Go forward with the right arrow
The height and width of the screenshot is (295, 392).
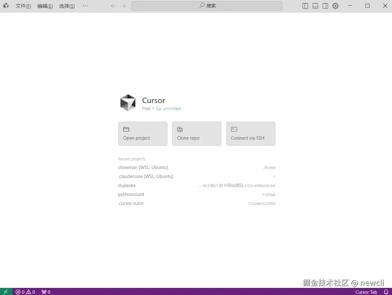tap(123, 6)
